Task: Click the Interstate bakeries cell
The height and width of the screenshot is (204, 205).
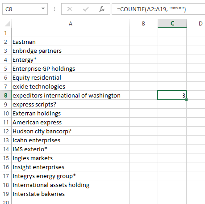Action: click(x=71, y=194)
